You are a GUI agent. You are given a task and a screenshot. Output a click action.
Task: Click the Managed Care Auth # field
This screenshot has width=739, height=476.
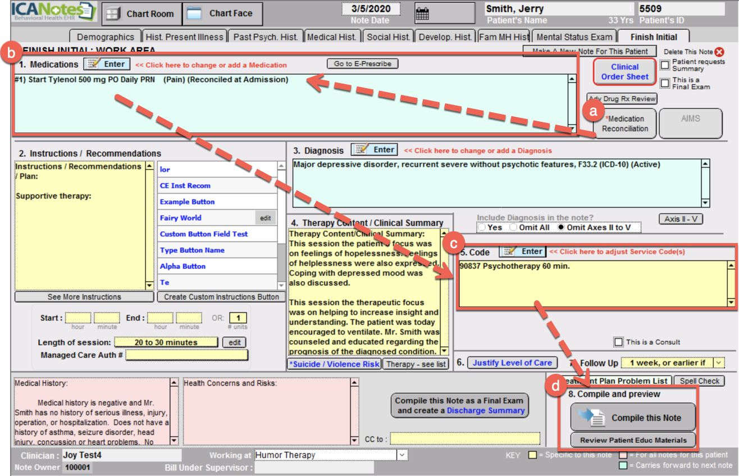pyautogui.click(x=186, y=355)
